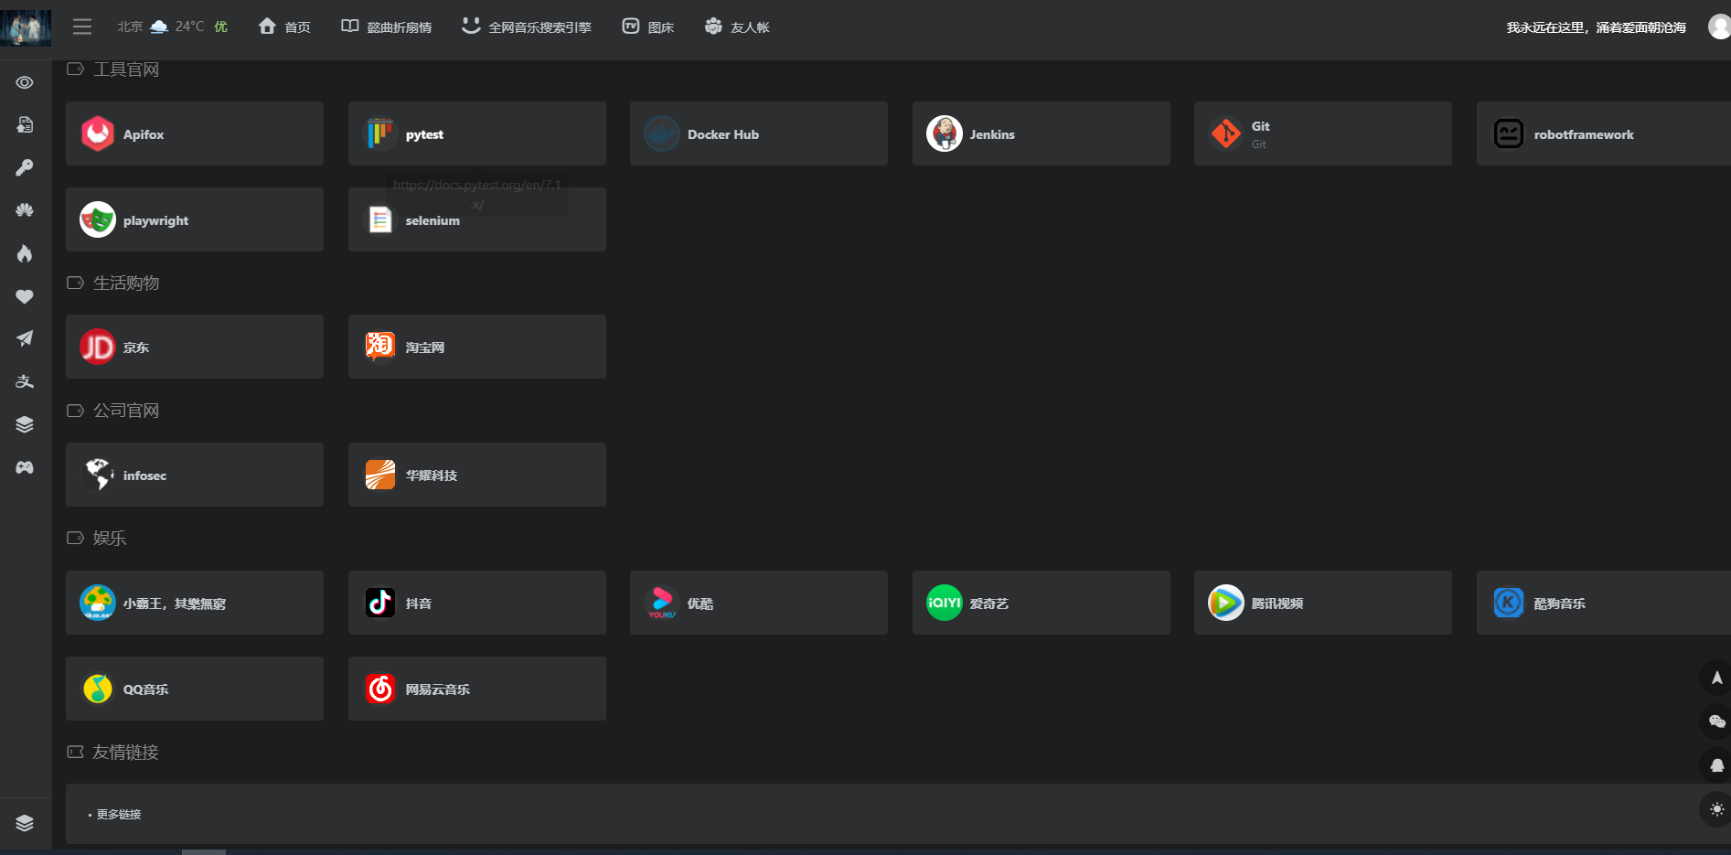
Task: Open the 淘宝网 card
Action: 477,347
